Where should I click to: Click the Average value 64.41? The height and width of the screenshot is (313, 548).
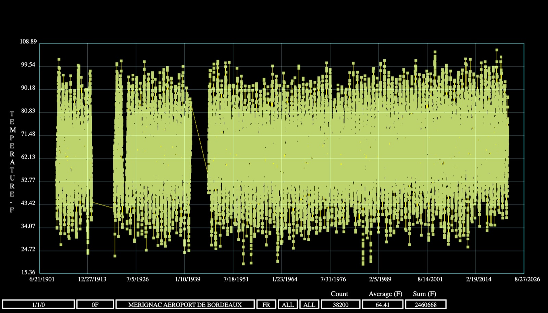383,304
